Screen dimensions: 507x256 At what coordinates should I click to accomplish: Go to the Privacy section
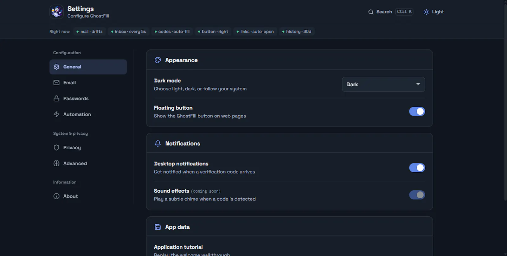(x=88, y=148)
